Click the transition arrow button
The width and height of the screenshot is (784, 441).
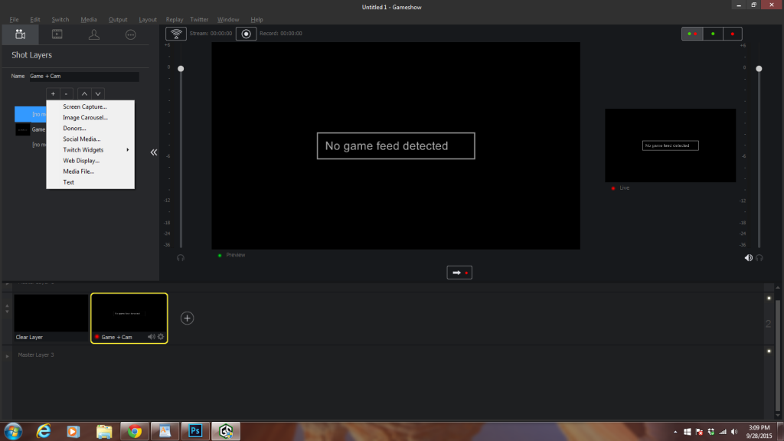point(459,272)
